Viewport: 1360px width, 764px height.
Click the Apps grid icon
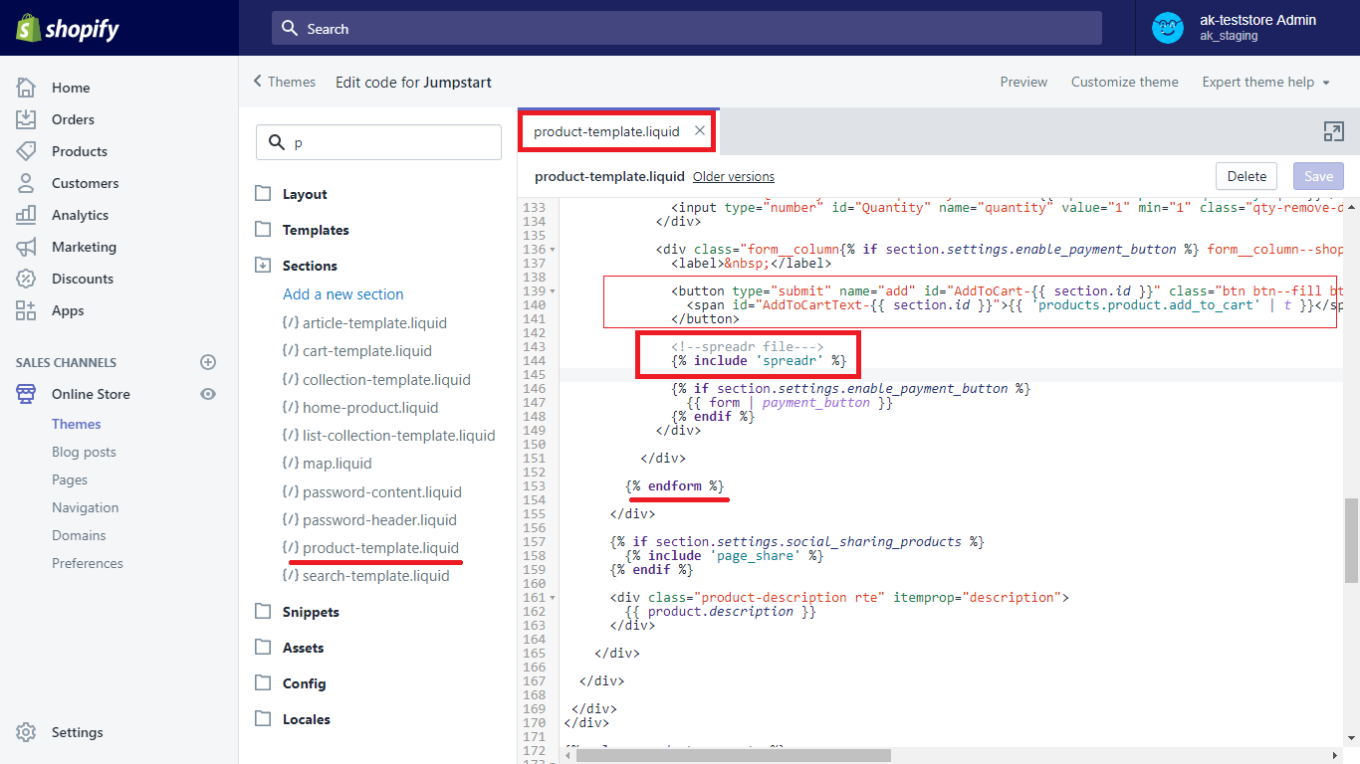26,310
